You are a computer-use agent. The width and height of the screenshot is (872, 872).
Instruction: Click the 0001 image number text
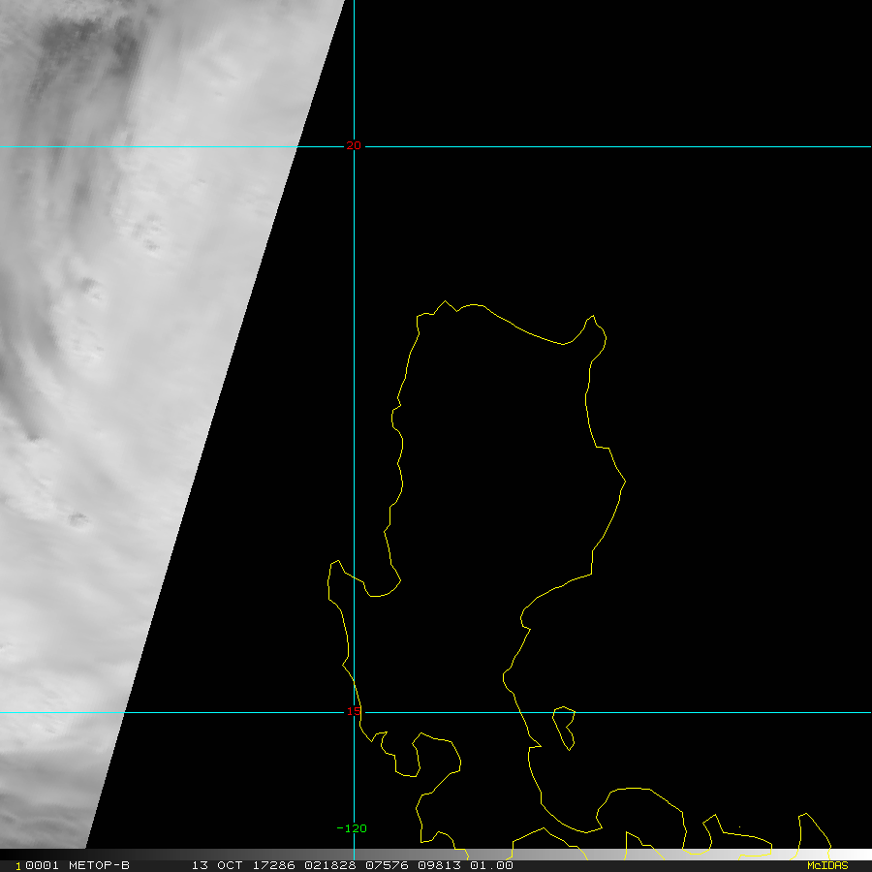pos(43,865)
